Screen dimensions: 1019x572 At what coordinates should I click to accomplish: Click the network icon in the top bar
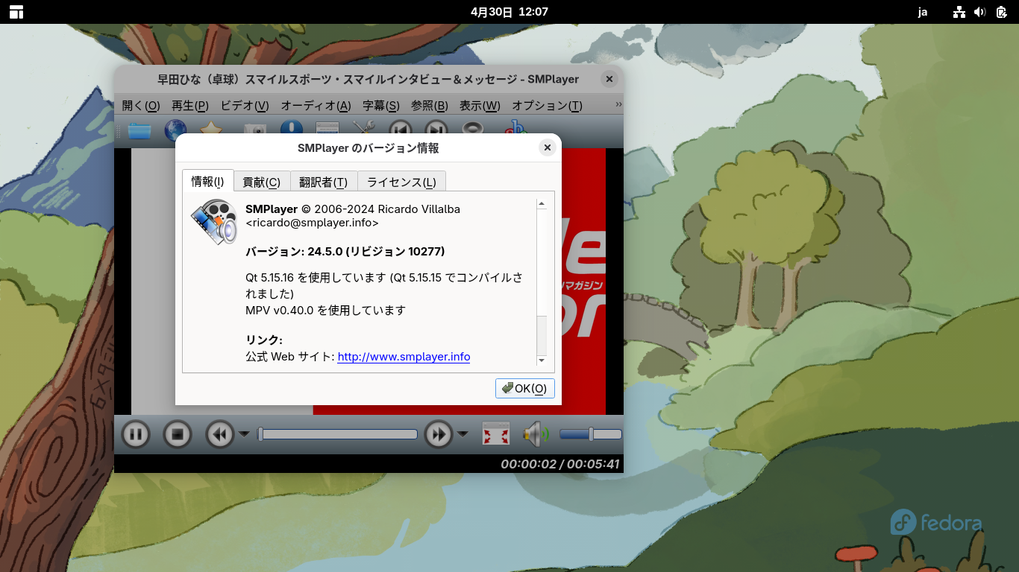(959, 12)
